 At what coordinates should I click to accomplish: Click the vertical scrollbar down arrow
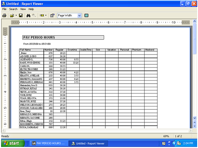[194, 118]
